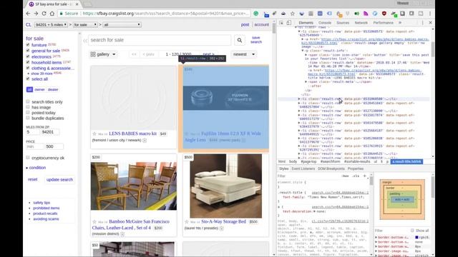Switch to the Network tab

point(361,23)
